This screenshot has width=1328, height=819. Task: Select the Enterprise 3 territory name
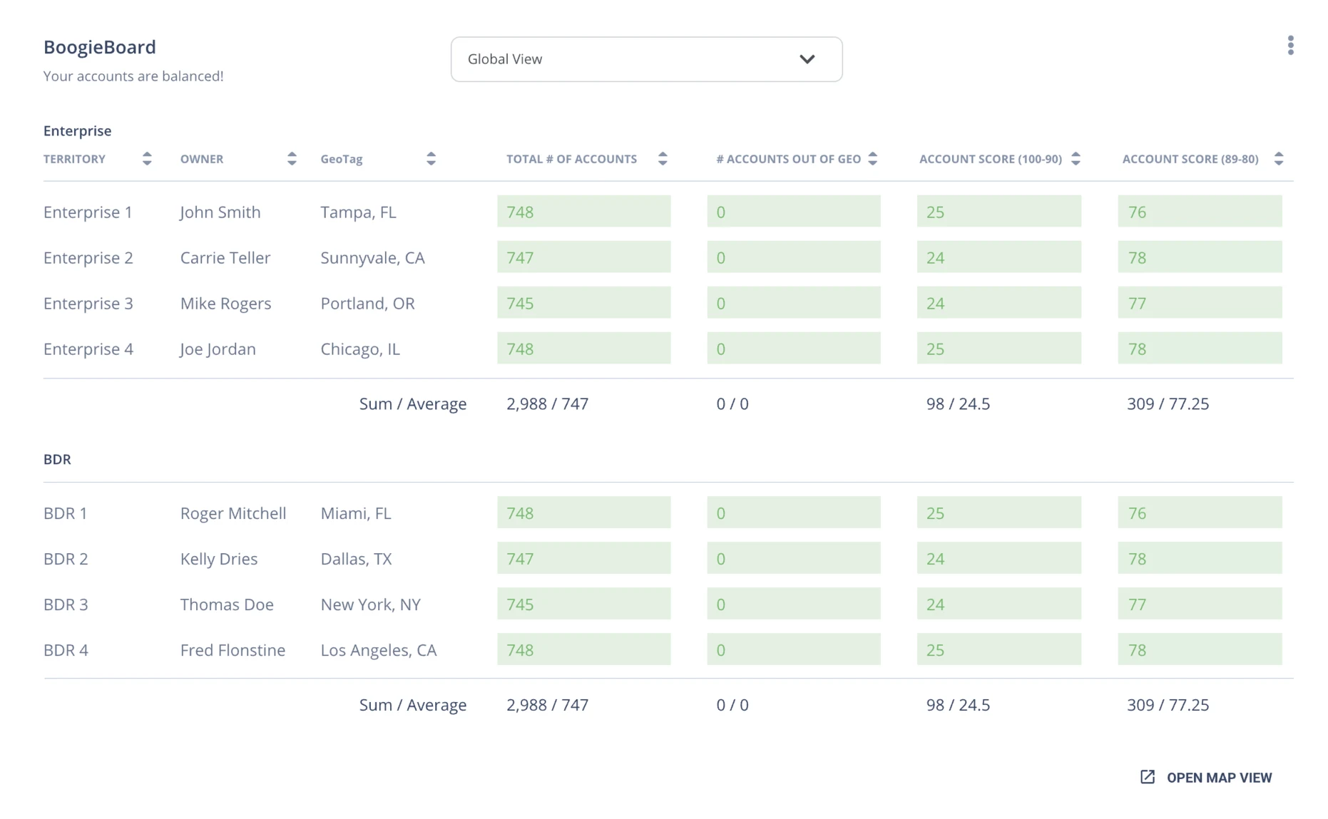[x=88, y=303]
